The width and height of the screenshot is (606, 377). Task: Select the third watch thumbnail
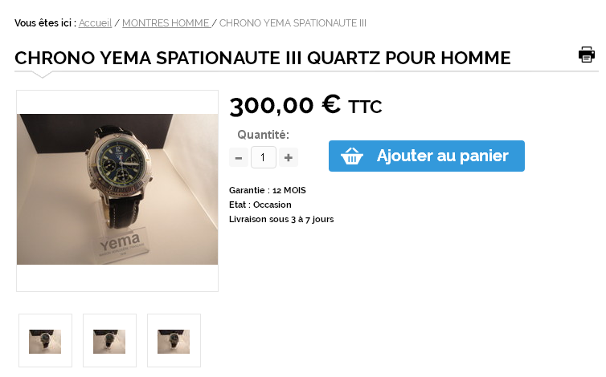pos(174,341)
